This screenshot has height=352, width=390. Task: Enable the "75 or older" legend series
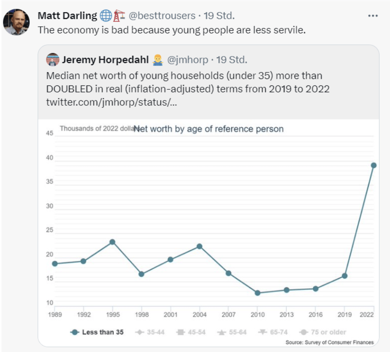pyautogui.click(x=323, y=332)
